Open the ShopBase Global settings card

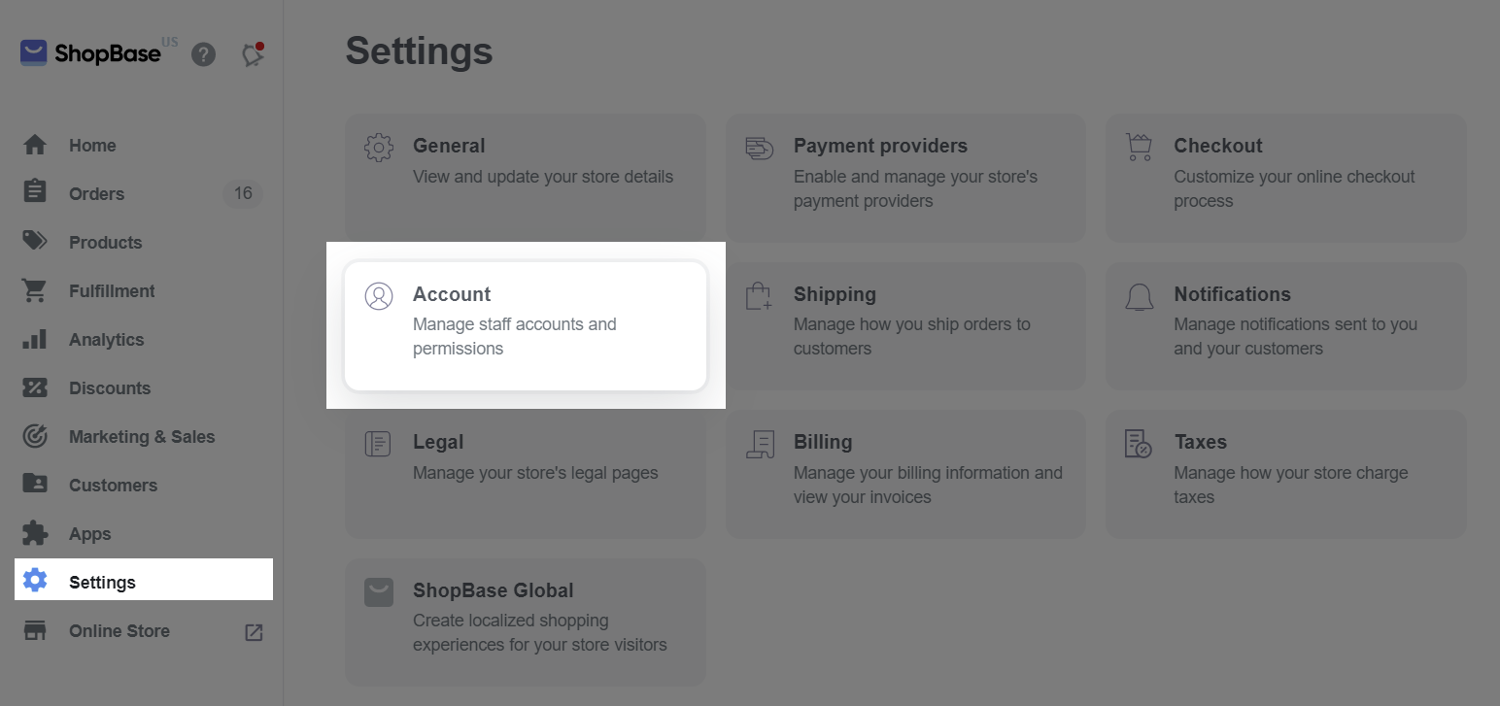click(x=525, y=622)
